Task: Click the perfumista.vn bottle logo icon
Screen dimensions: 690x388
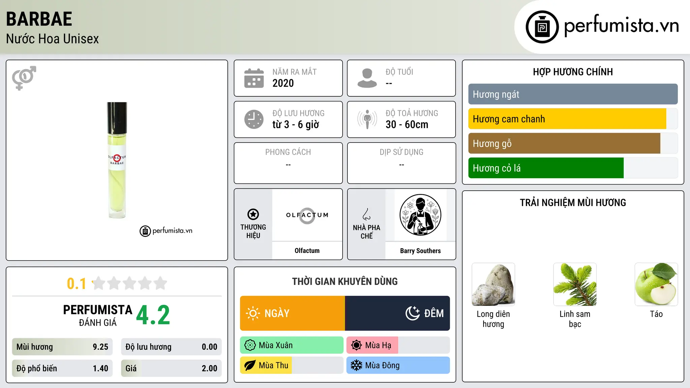Action: (x=542, y=27)
